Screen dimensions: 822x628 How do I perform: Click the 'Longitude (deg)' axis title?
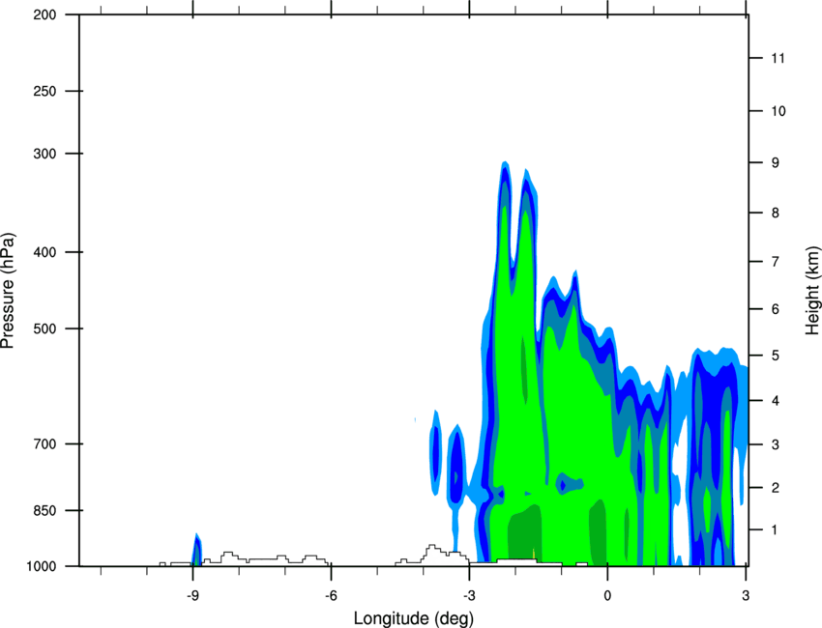pyautogui.click(x=414, y=618)
